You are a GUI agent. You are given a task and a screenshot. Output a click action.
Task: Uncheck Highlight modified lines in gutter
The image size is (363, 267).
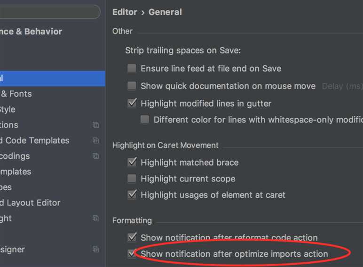point(132,103)
